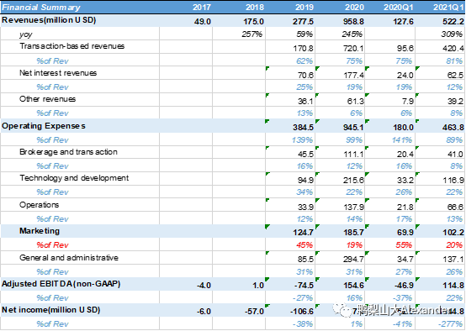The width and height of the screenshot is (466, 331).
Task: Select the 2021Q1 column header
Action: click(448, 7)
